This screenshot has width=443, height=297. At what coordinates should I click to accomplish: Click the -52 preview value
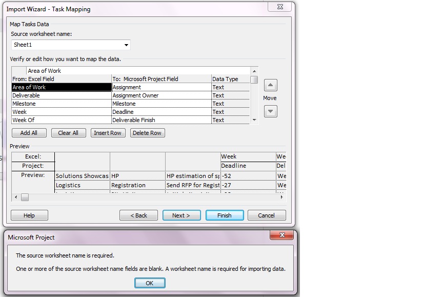pos(248,176)
